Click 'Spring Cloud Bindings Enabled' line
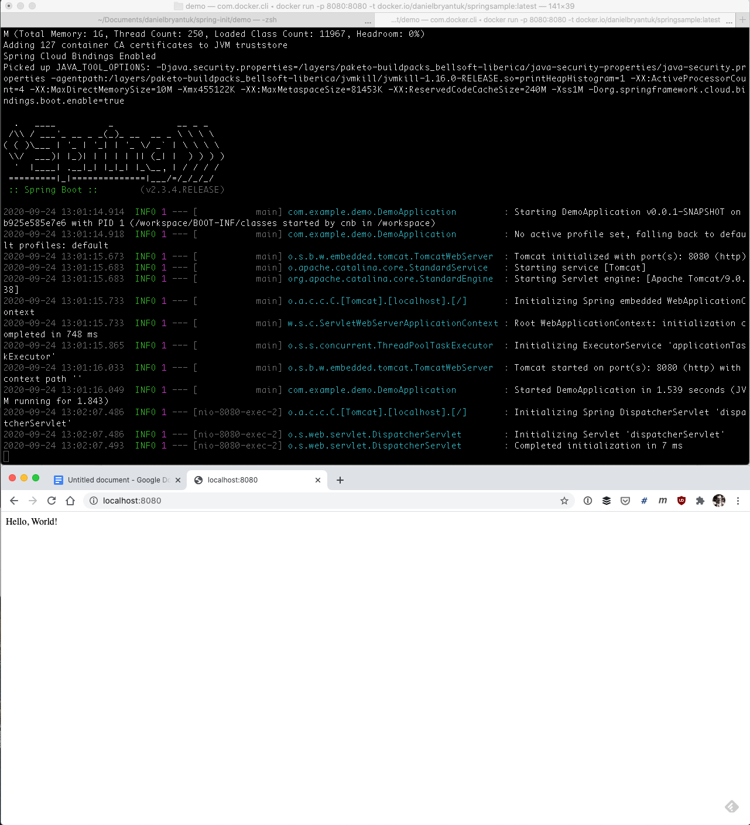This screenshot has height=825, width=750. (80, 56)
